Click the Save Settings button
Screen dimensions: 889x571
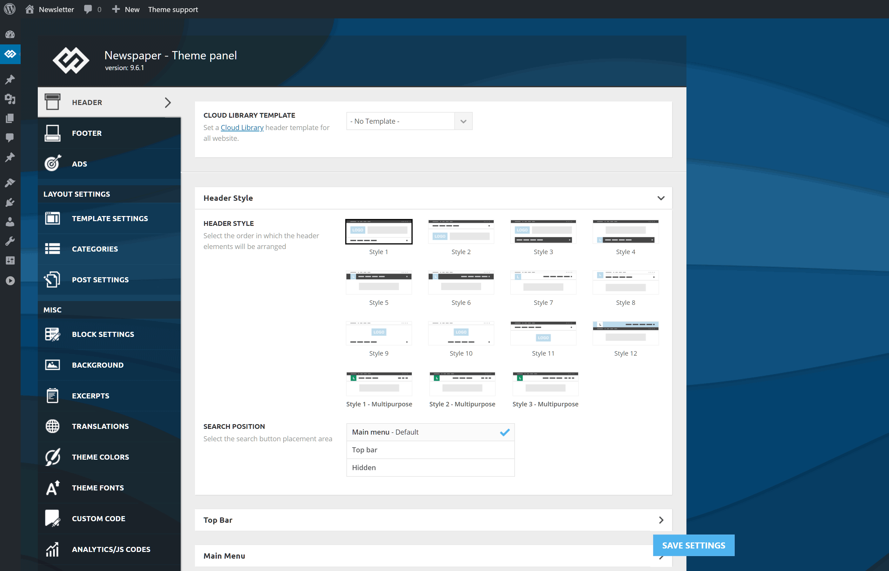pos(693,545)
